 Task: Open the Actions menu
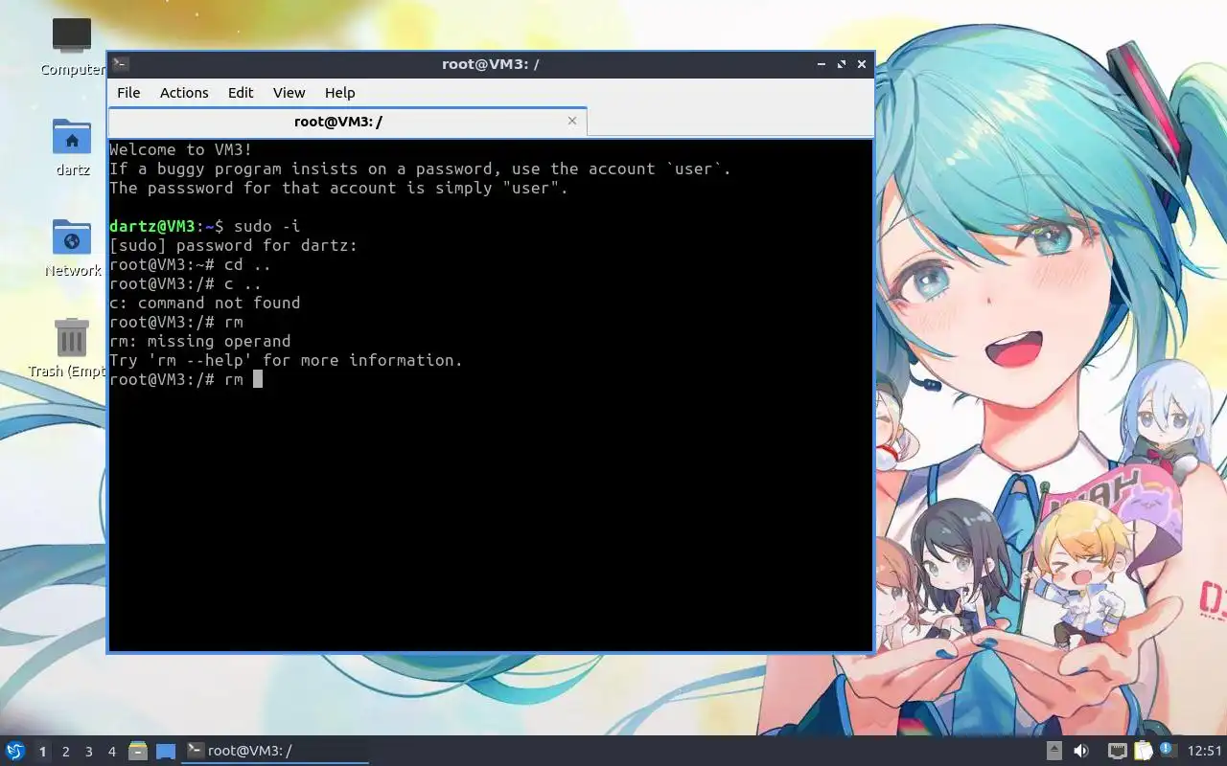pos(184,93)
